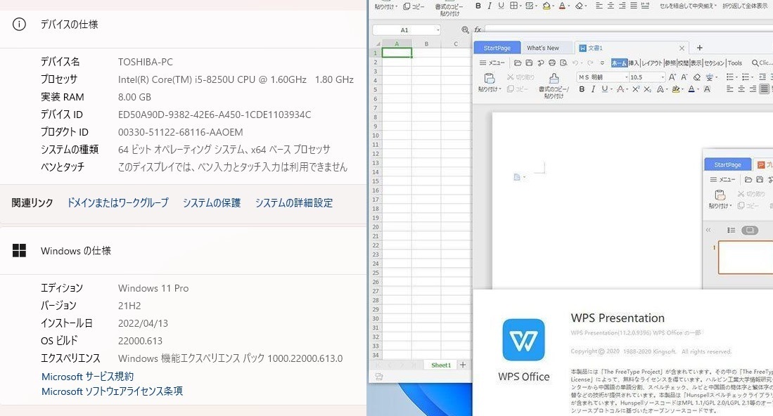773x416 pixels.
Task: Select the Sheet1 tab in Spreadsheet
Action: [x=441, y=365]
